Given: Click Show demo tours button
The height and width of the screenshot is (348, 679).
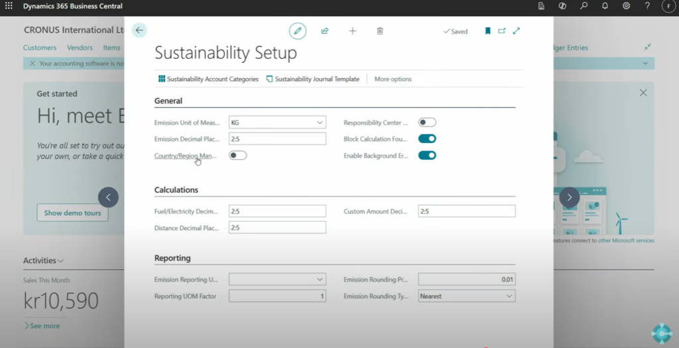Looking at the screenshot, I should coord(72,213).
